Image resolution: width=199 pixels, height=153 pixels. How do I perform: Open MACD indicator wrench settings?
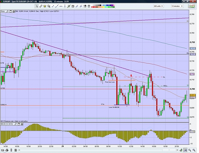[16, 124]
